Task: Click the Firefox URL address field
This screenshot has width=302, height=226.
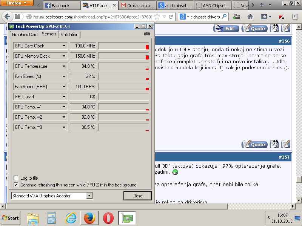Action: (x=91, y=17)
